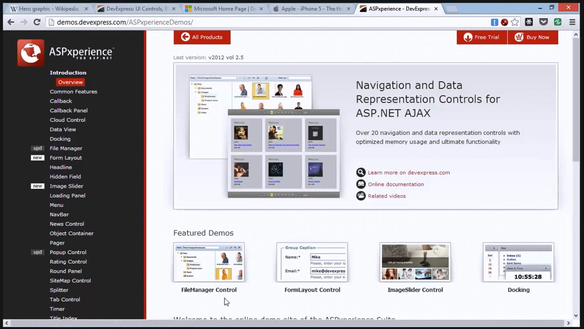The height and width of the screenshot is (329, 584).
Task: Click the green extension icon
Action: (557, 22)
